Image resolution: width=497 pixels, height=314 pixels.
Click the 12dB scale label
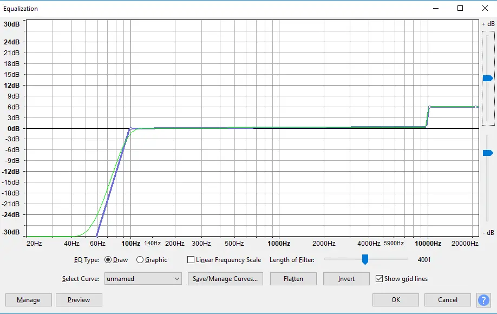tap(12, 85)
